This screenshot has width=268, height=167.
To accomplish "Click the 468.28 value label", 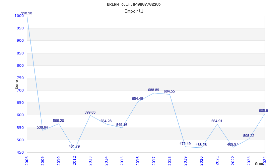I will [x=201, y=145].
